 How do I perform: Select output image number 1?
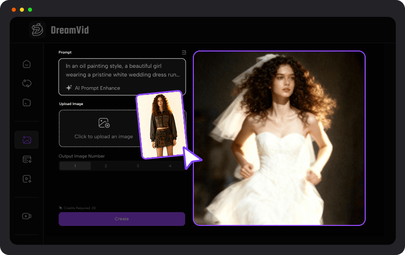75,166
